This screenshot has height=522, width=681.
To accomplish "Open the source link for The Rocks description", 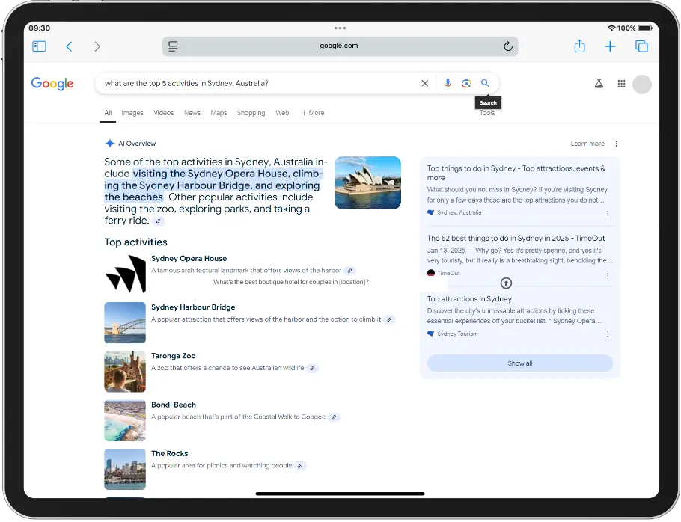I will (299, 466).
